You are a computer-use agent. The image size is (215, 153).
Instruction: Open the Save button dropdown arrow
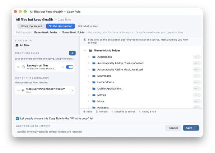point(197,128)
